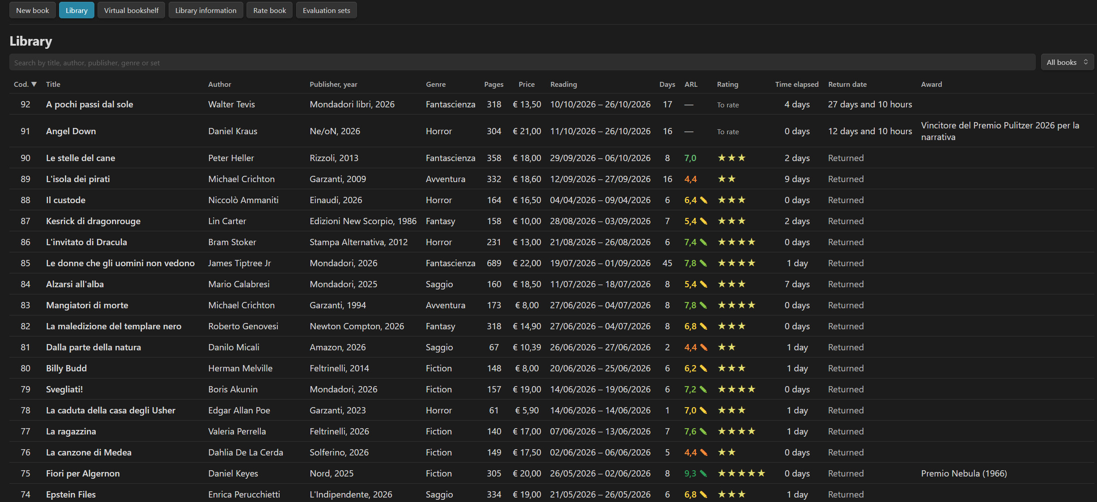Image resolution: width=1097 pixels, height=502 pixels.
Task: Click pencil icon for Dalla parte della natura
Action: (704, 347)
